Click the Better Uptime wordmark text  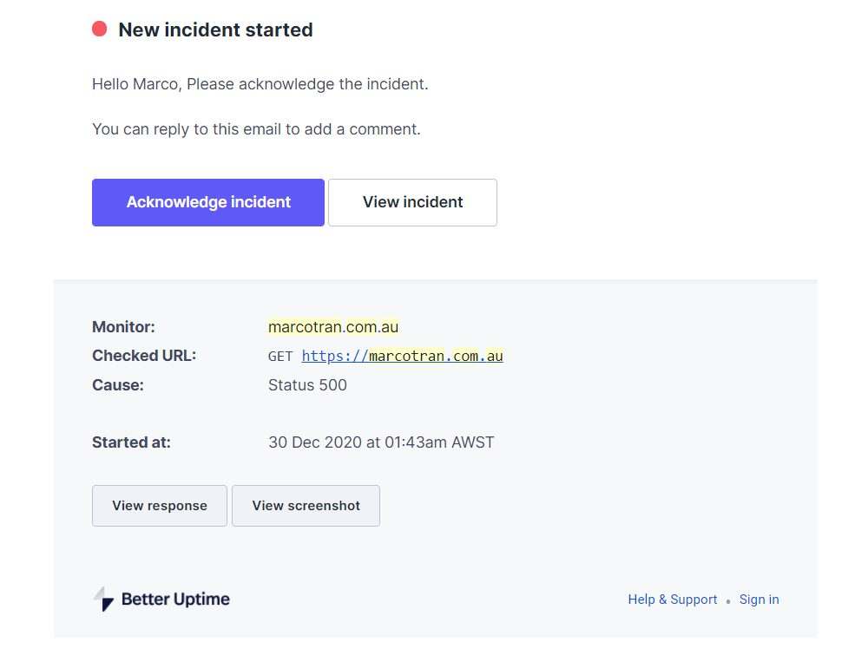175,599
